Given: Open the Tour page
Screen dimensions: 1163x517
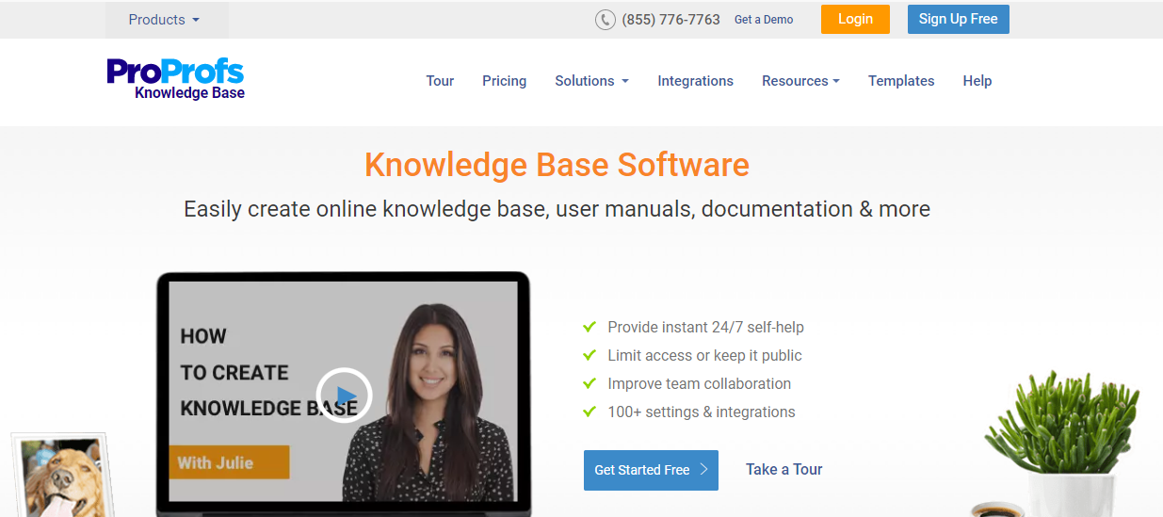Looking at the screenshot, I should click(x=440, y=81).
